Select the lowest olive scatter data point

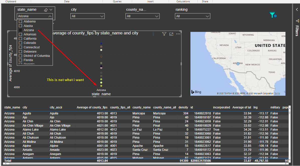(x=101, y=86)
